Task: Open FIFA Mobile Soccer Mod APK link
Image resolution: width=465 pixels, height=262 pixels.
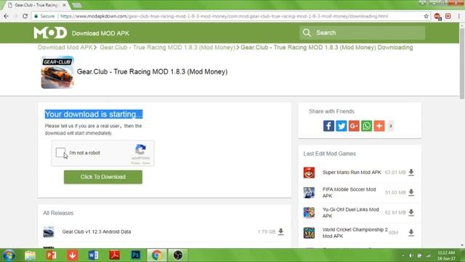Action: 349,192
